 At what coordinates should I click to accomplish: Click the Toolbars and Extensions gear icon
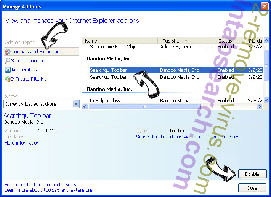click(7, 52)
